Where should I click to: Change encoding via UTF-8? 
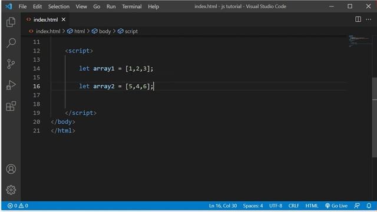(276, 206)
